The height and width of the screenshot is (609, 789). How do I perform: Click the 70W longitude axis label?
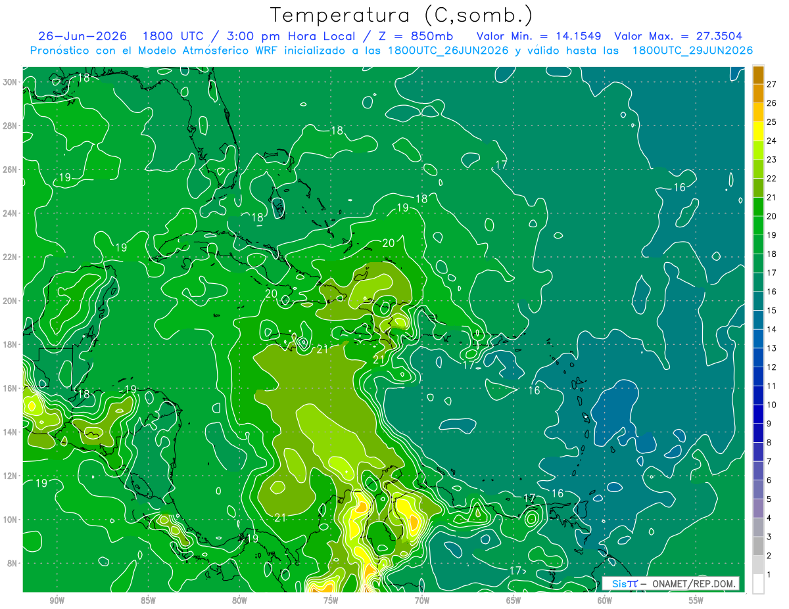pyautogui.click(x=422, y=600)
